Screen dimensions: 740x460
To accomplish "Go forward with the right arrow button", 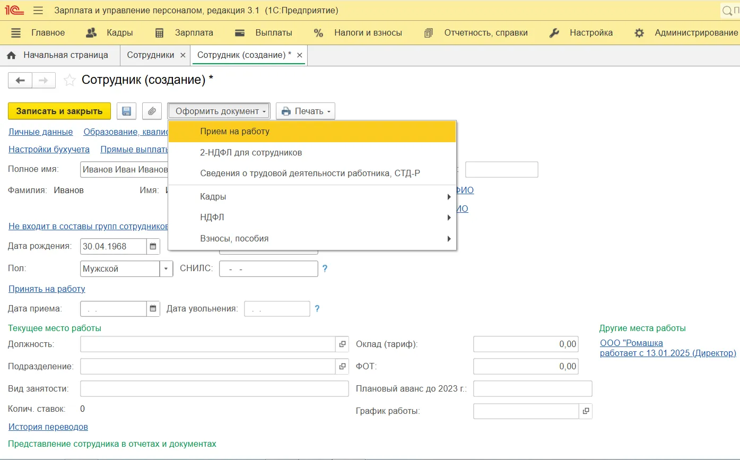I will [x=43, y=81].
